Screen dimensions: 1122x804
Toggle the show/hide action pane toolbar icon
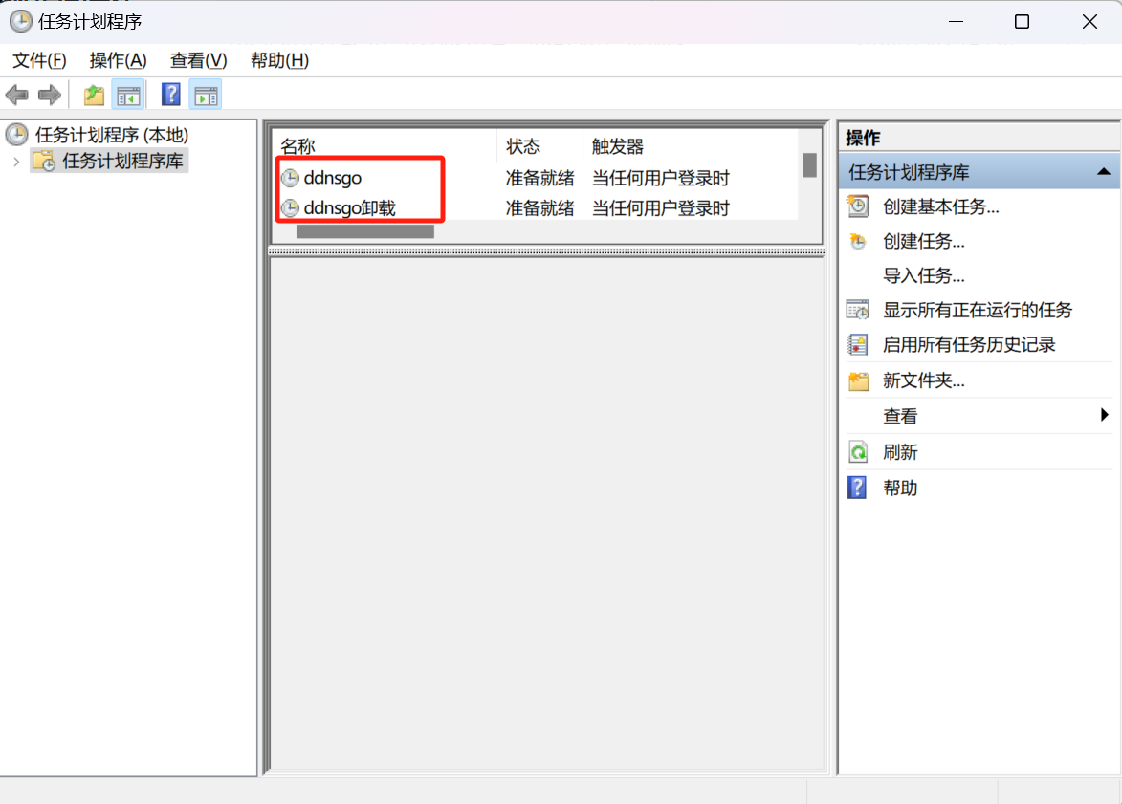click(206, 95)
